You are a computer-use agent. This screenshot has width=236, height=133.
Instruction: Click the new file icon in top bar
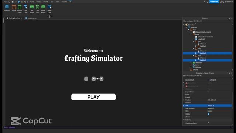tap(10, 1)
